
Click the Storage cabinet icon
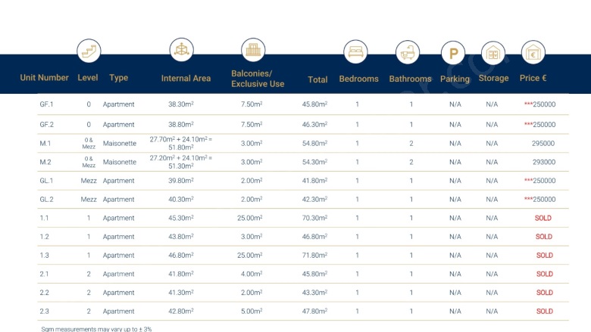[x=492, y=53]
